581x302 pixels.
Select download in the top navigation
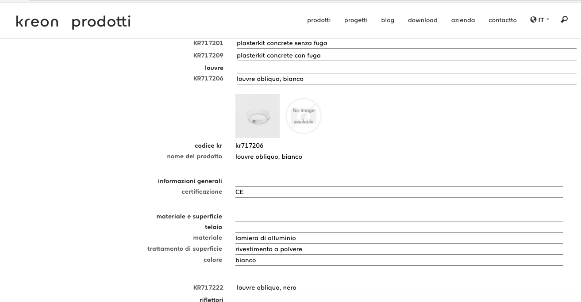pyautogui.click(x=423, y=20)
